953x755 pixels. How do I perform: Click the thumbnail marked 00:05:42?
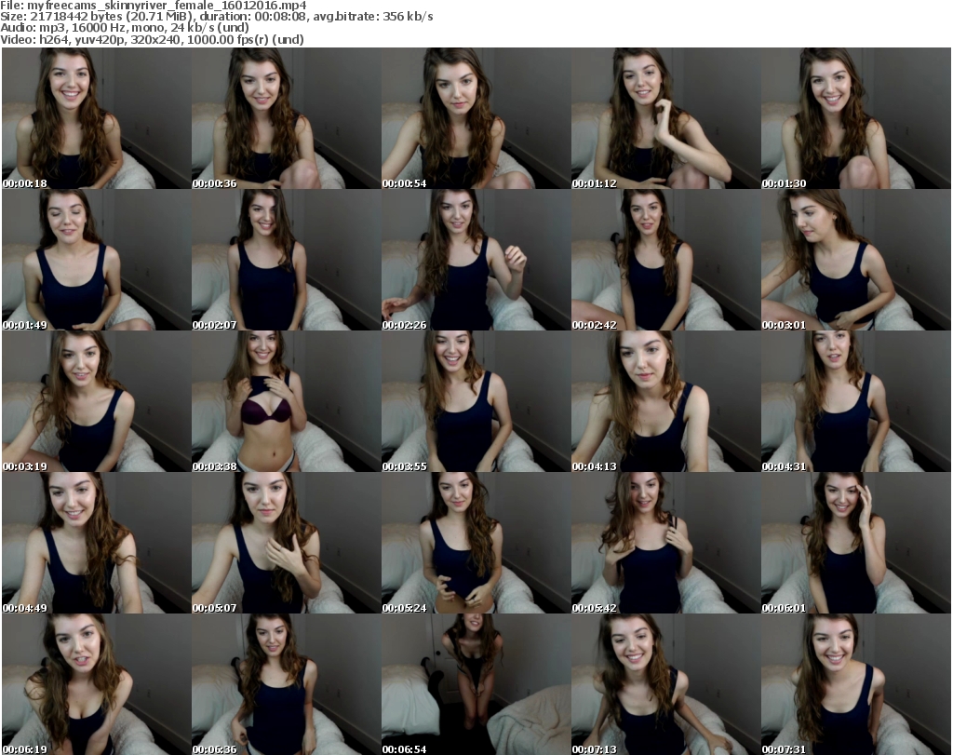tap(665, 543)
